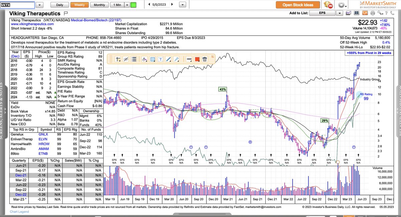401x217 pixels.
Task: Click the Group RS Rating 89 row
Action: [80, 57]
